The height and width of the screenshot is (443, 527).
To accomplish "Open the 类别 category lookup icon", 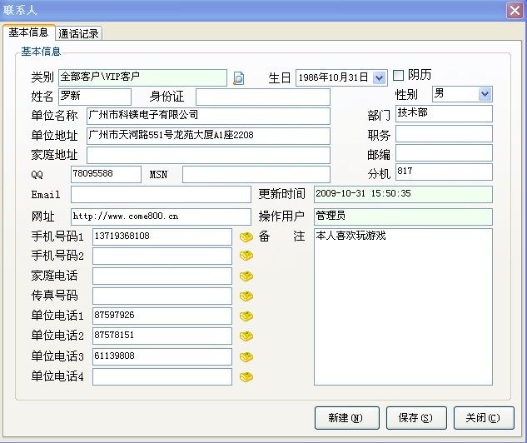I will (238, 78).
